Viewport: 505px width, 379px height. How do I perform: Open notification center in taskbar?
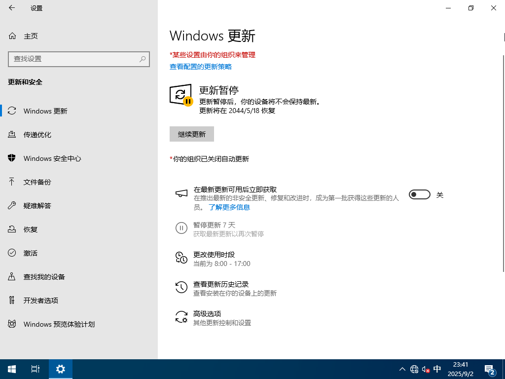point(490,369)
